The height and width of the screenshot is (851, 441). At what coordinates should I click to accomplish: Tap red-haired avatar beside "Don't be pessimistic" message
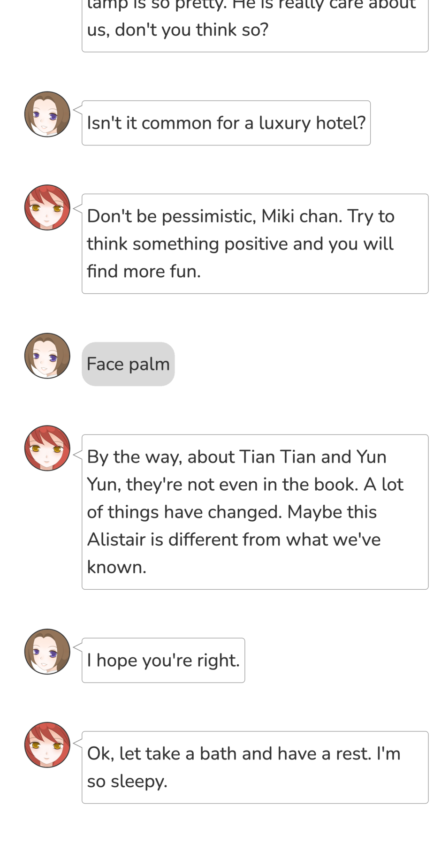click(47, 207)
